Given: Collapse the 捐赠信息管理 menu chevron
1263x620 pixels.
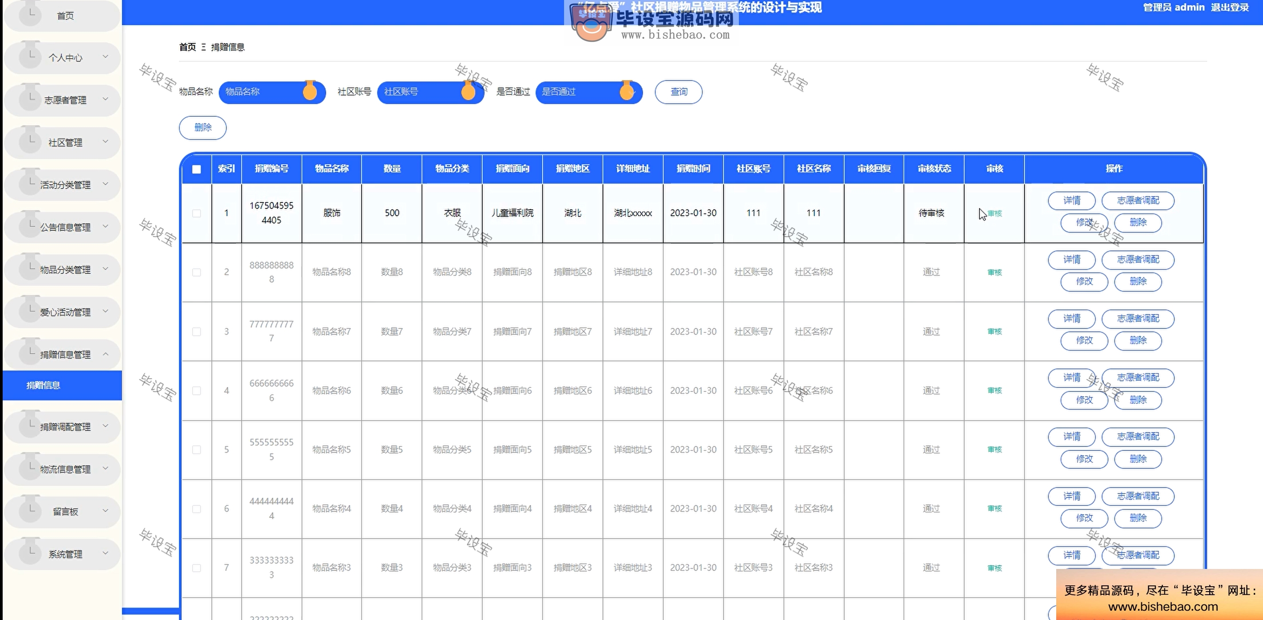Looking at the screenshot, I should pos(106,354).
